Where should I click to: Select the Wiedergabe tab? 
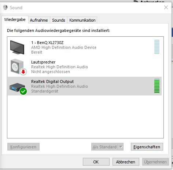coord(15,19)
